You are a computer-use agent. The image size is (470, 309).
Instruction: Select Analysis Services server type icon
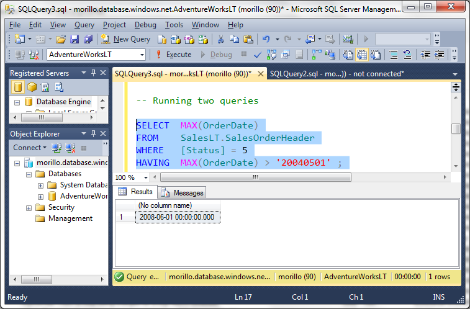point(32,87)
